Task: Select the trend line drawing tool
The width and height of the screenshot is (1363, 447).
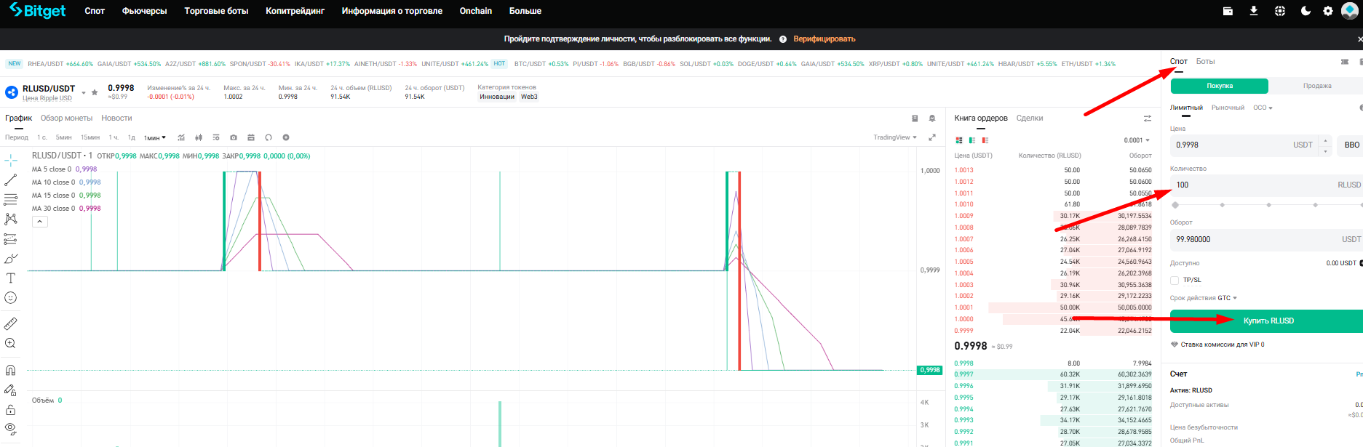Action: tap(11, 180)
